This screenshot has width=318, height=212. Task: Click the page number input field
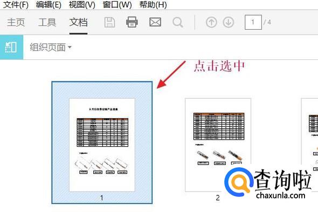click(253, 22)
